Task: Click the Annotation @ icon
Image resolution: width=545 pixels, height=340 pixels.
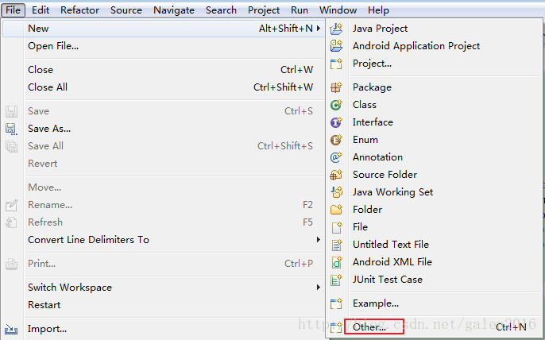Action: [x=336, y=157]
